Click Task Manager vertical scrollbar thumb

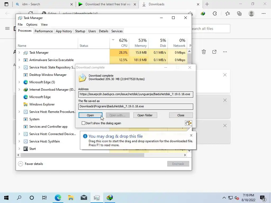pyautogui.click(x=189, y=58)
